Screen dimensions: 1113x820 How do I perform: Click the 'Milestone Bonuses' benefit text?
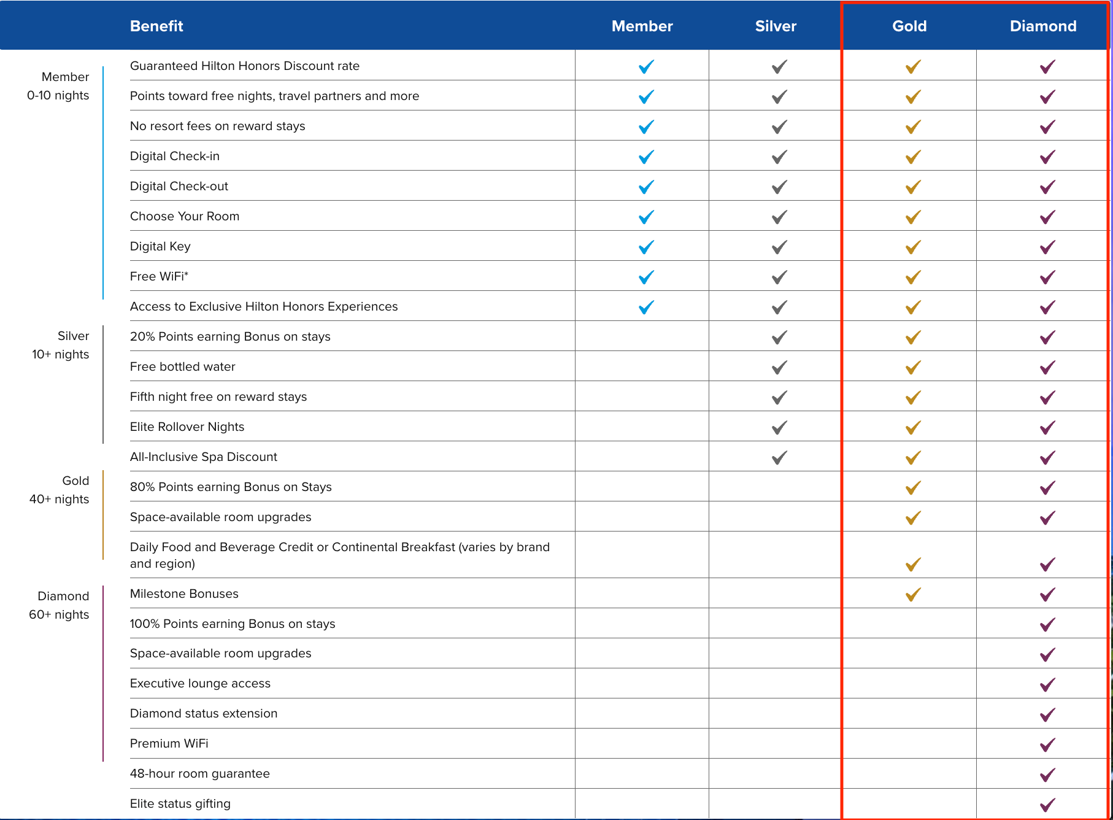184,594
